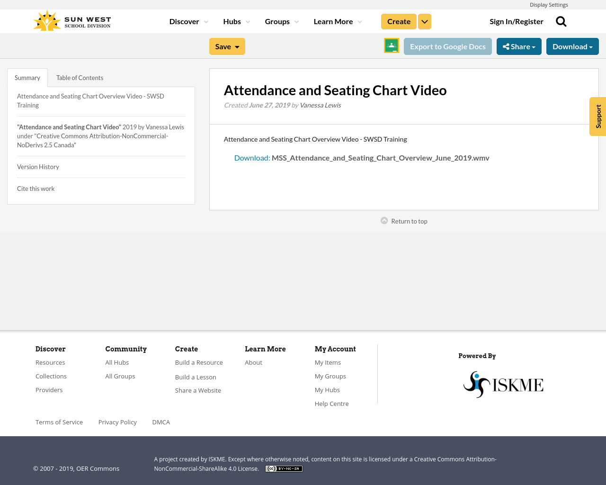Viewport: 606px width, 485px height.
Task: Click the Sun West School Division logo
Action: (72, 21)
